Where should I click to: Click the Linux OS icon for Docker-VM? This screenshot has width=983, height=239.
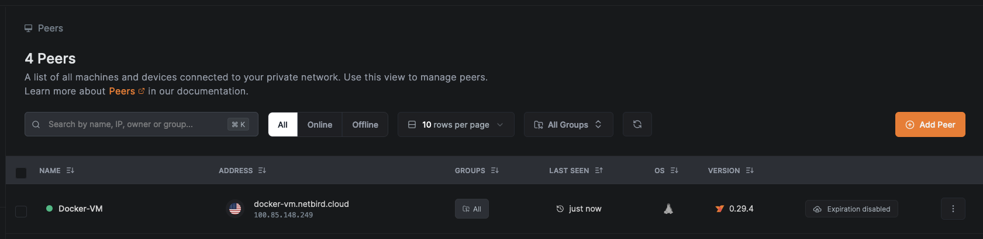click(x=668, y=209)
